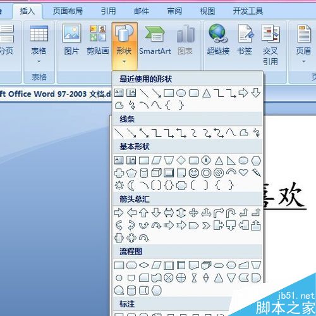Select the double-arrow line shape
Image resolution: width=316 pixels, height=316 pixels.
(144, 133)
